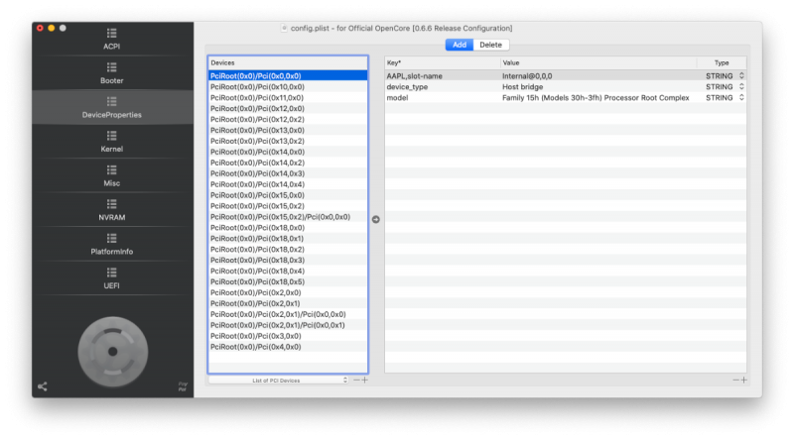Select device PciRoot(0x0)/Pci(0x18,0x0)
Viewport: 794px width, 440px height.
coord(288,228)
